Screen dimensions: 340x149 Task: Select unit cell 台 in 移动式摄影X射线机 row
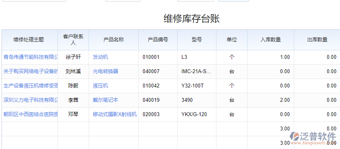click(x=232, y=114)
